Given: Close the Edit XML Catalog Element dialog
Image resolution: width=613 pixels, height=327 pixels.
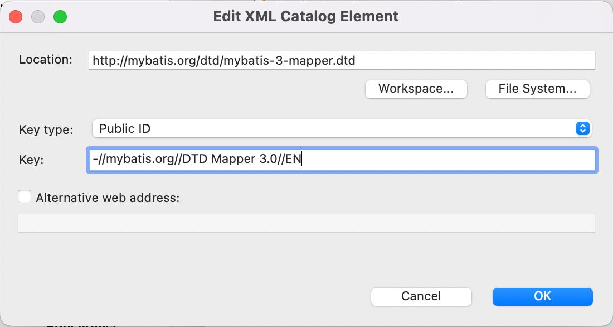Looking at the screenshot, I should (16, 17).
